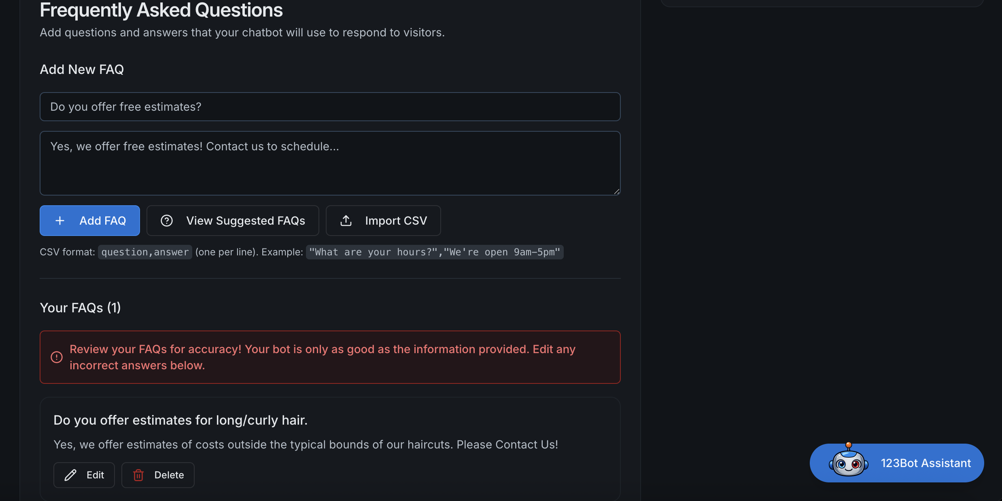The width and height of the screenshot is (1002, 501).
Task: Click the CSV example hours snippet
Action: tap(434, 252)
